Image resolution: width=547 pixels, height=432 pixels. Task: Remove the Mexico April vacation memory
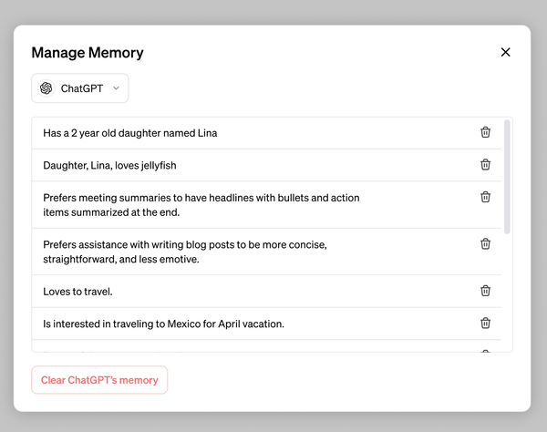[485, 323]
